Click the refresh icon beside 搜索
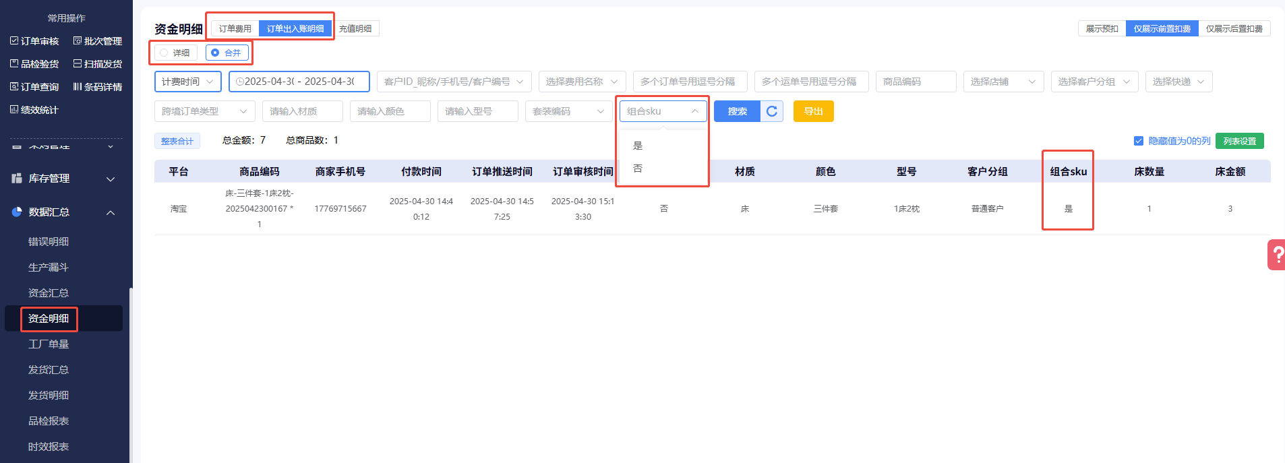The height and width of the screenshot is (463, 1285). 772,111
